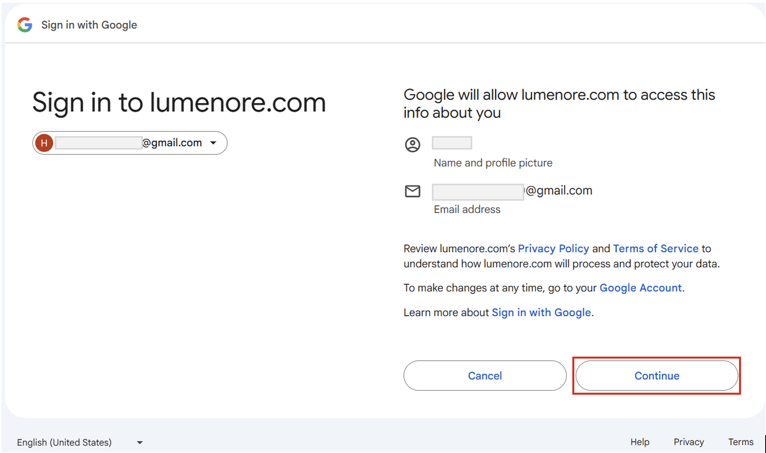Image resolution: width=766 pixels, height=453 pixels.
Task: Click the Google G logo
Action: [25, 25]
